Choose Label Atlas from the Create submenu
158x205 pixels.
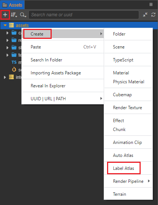click(x=123, y=168)
